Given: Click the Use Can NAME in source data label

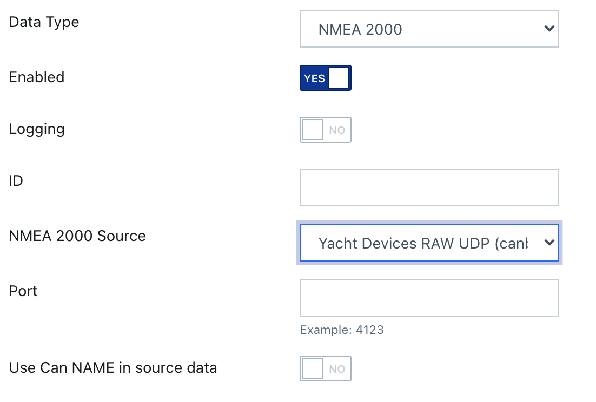Looking at the screenshot, I should click(x=113, y=368).
